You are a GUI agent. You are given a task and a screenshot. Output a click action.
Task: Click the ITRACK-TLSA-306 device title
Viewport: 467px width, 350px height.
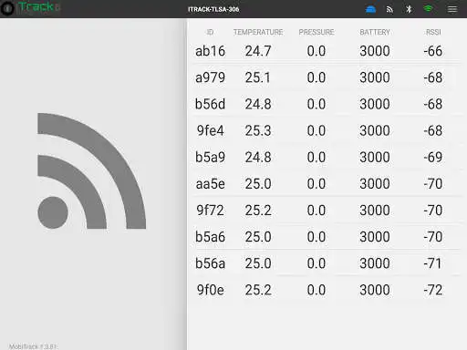[x=213, y=9]
